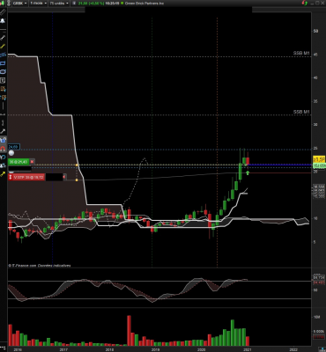Click the green 21,50 quote price in header

coord(82,4)
